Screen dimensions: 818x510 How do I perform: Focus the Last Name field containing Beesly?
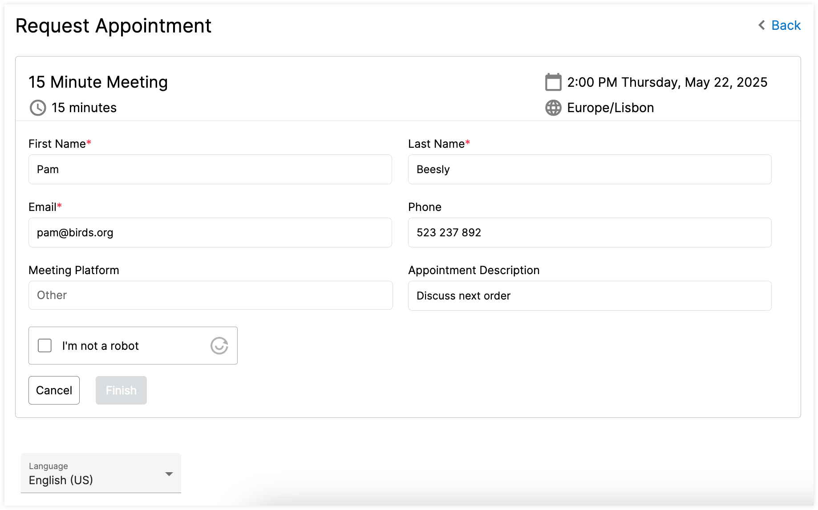(x=590, y=170)
